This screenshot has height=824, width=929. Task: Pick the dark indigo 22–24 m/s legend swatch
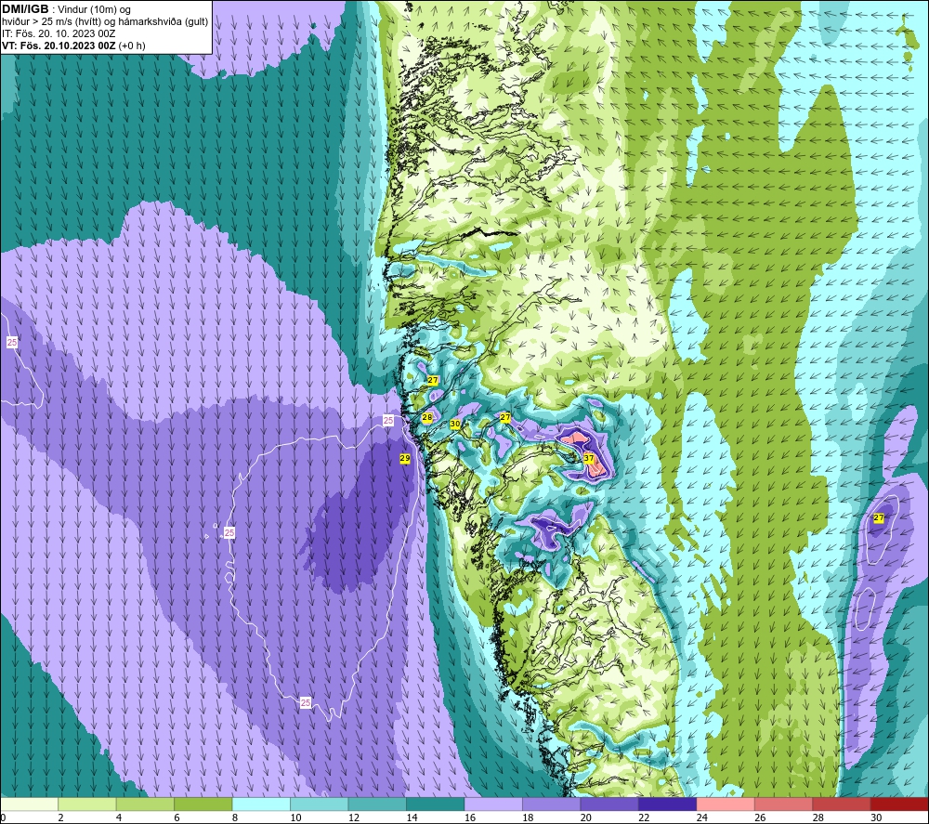pyautogui.click(x=668, y=804)
